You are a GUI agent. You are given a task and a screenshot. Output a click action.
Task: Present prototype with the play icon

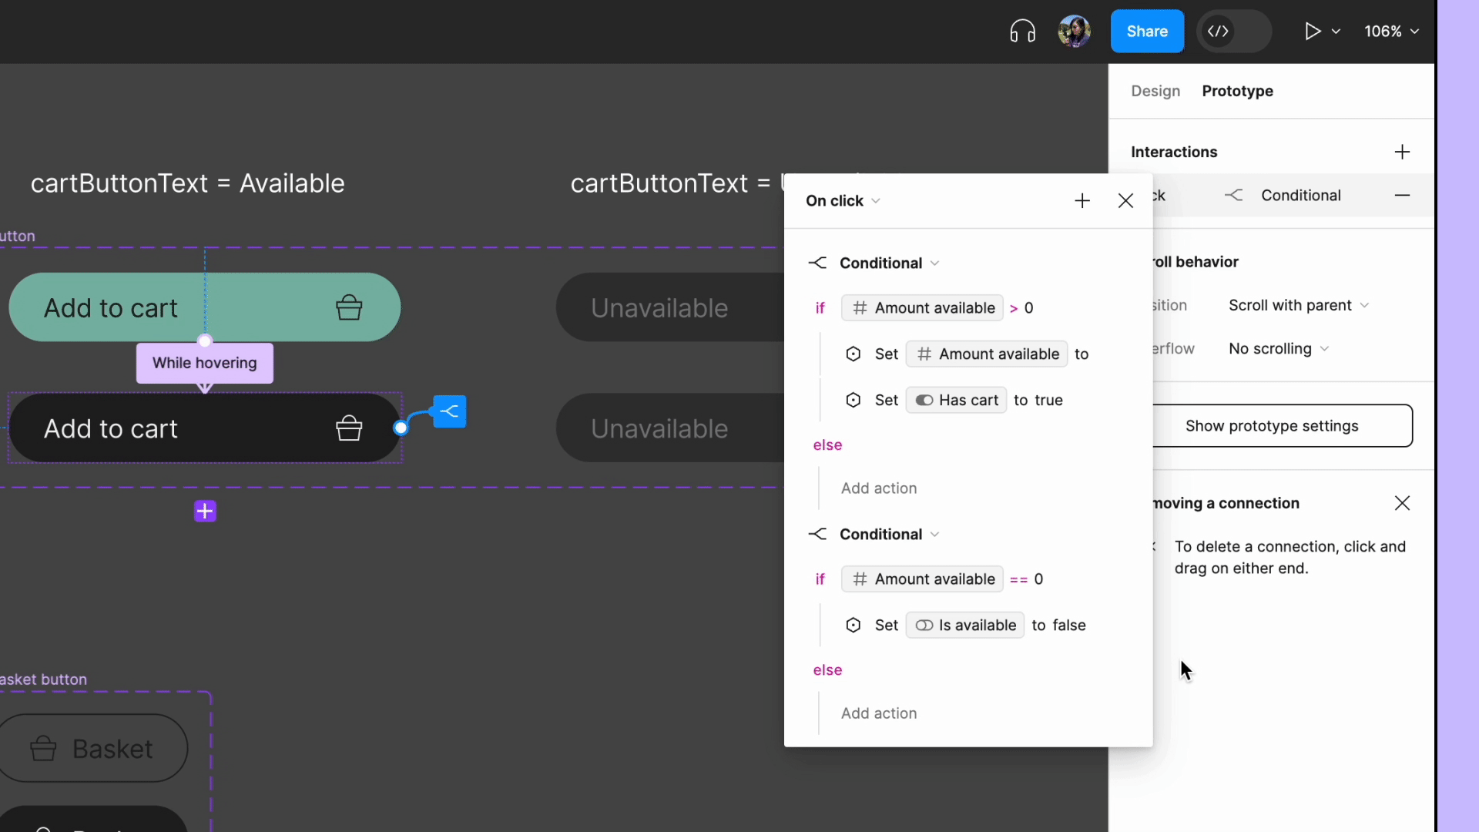coord(1313,32)
